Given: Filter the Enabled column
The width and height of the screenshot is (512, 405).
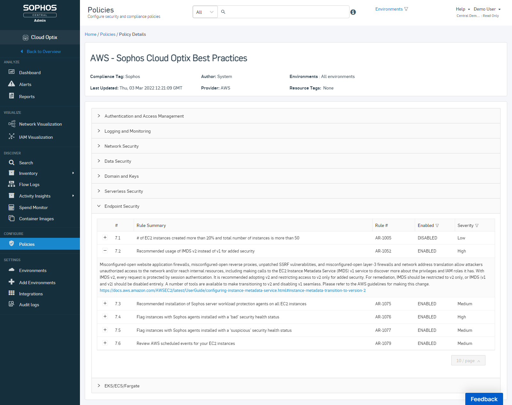Looking at the screenshot, I should [x=437, y=226].
